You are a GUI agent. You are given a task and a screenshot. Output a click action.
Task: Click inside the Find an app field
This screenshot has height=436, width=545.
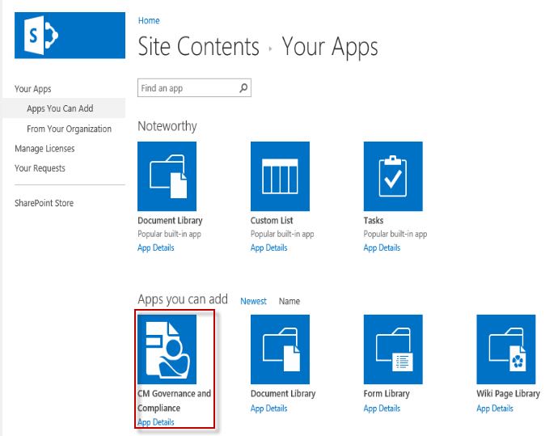click(187, 87)
